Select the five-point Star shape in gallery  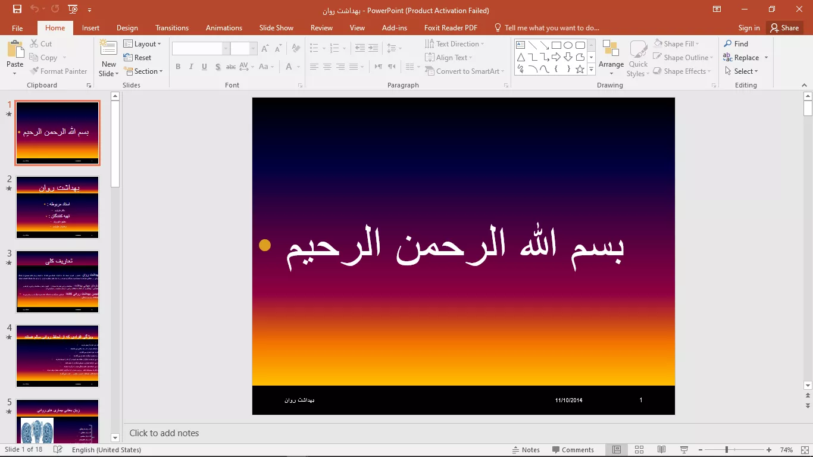(x=580, y=69)
